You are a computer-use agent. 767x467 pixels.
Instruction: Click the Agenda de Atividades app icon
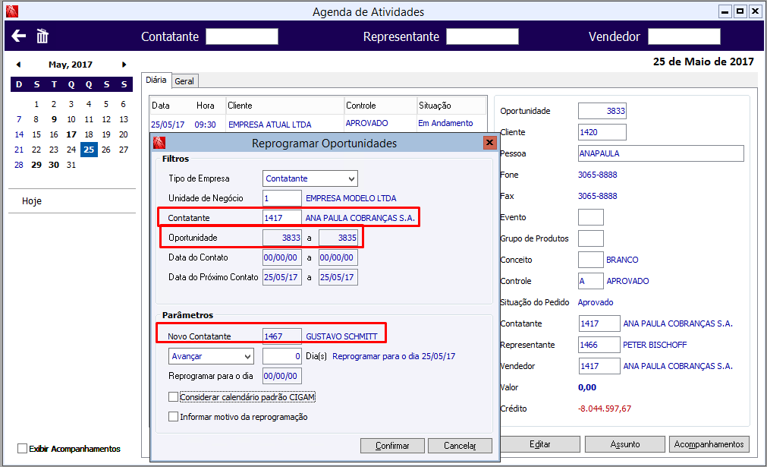coord(12,11)
